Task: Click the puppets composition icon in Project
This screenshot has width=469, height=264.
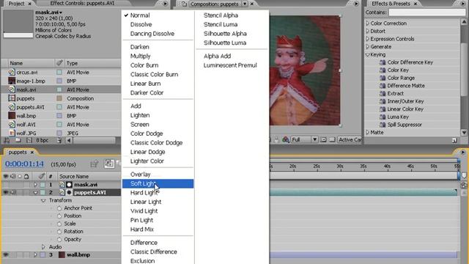Action: click(12, 98)
